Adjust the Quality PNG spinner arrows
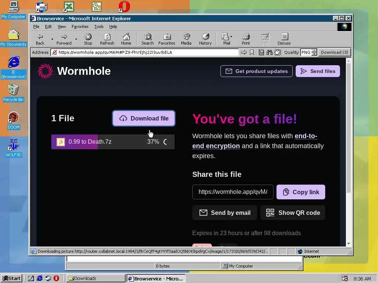The height and width of the screenshot is (283, 378). (314, 52)
